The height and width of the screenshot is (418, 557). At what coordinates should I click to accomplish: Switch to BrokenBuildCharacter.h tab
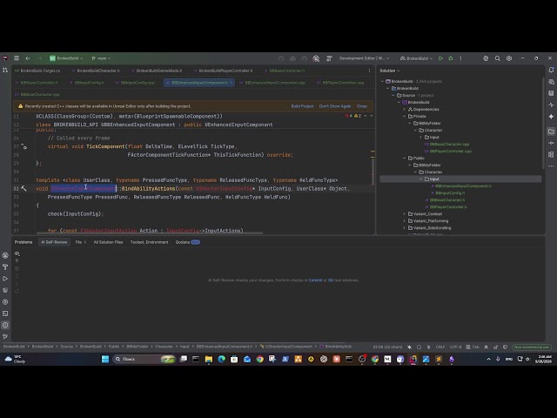96,71
